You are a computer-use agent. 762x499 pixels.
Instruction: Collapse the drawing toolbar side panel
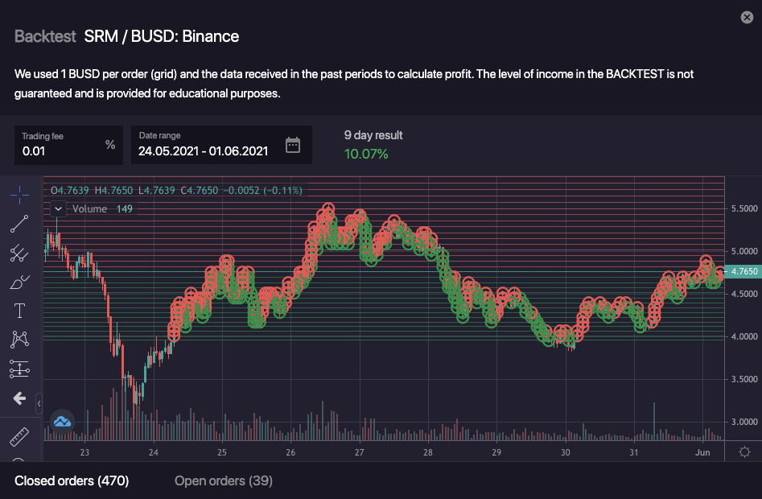[39, 398]
